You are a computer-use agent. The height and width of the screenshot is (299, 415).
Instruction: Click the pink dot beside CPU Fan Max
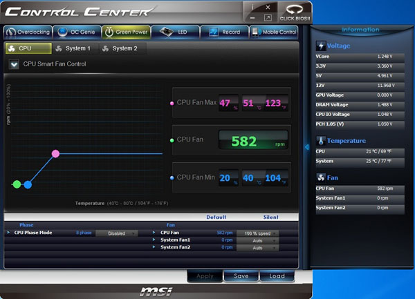pyautogui.click(x=172, y=104)
